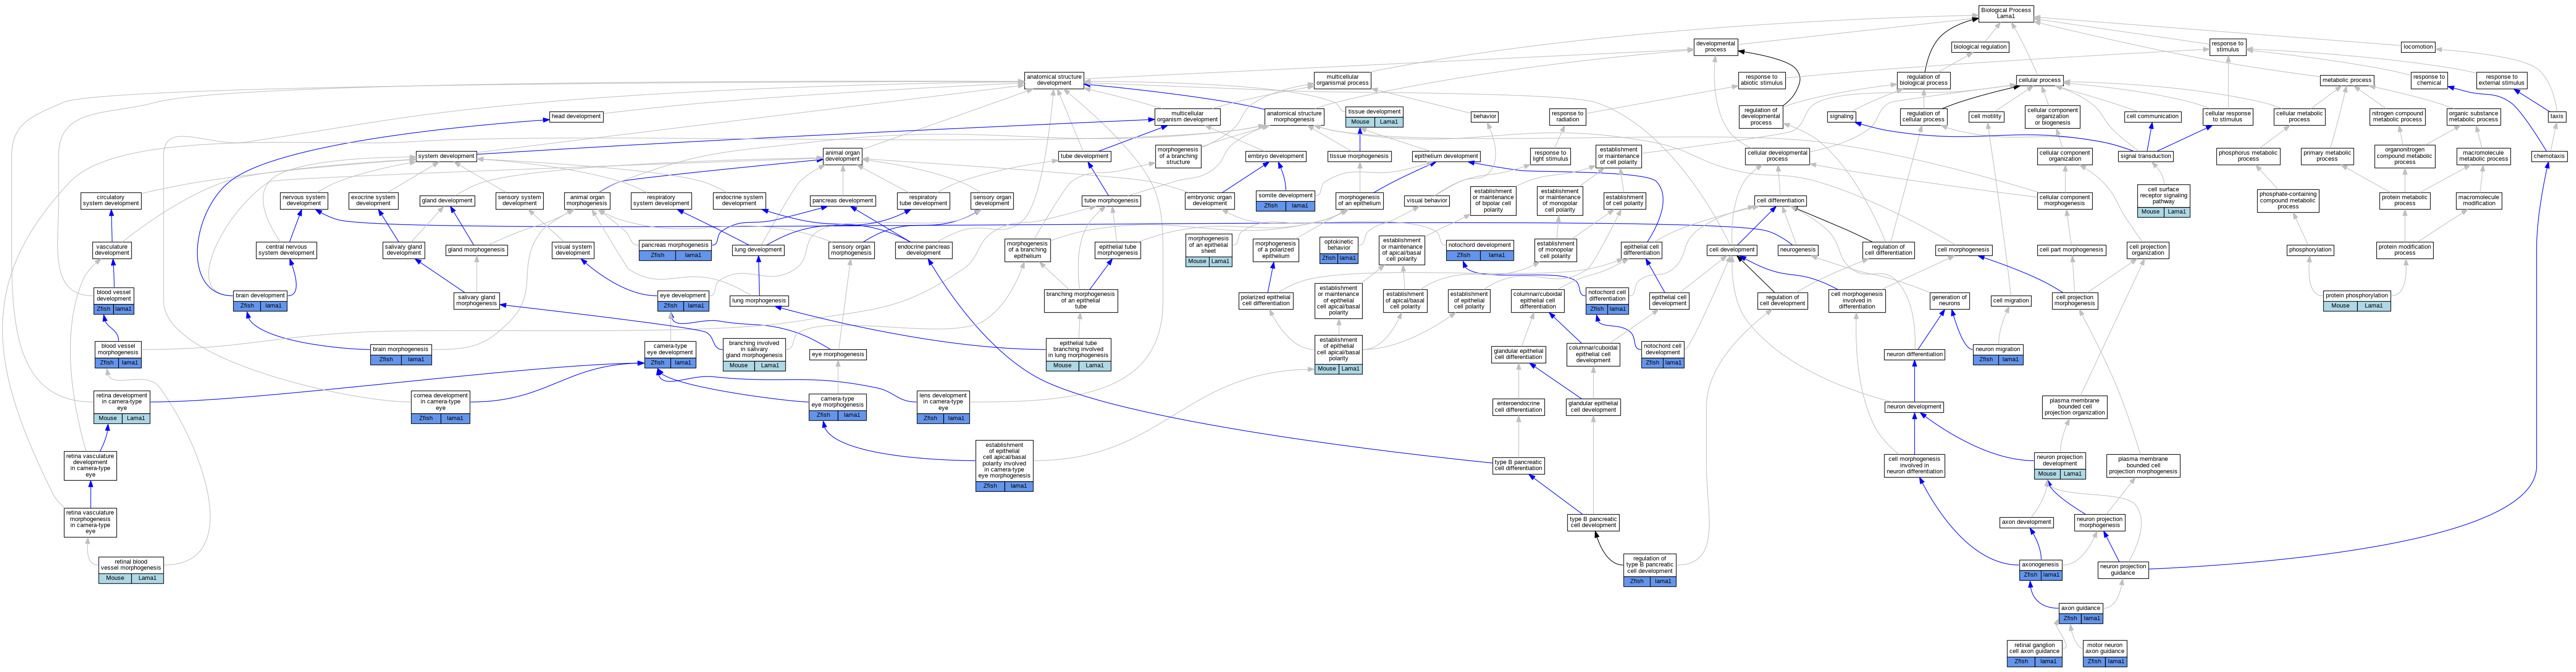Select the anatomical structure development node
Image resolution: width=2576 pixels, height=672 pixels.
coord(1054,80)
